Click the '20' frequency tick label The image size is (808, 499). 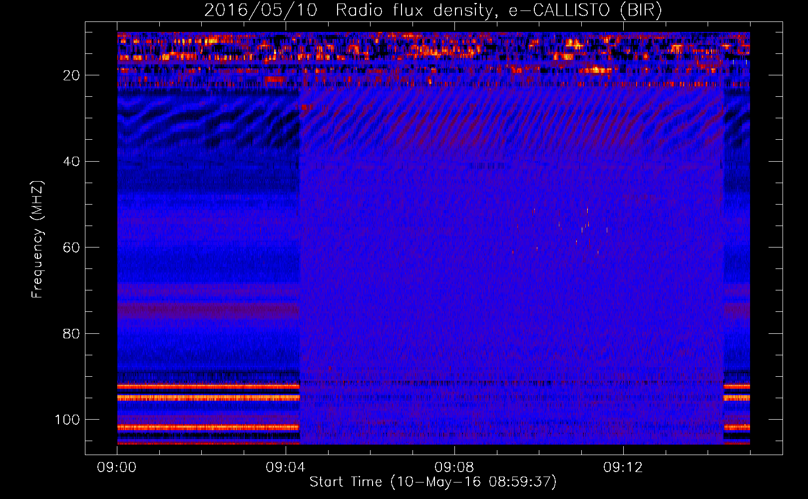71,75
